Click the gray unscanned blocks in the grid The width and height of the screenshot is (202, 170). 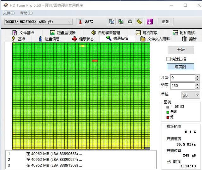click(147, 148)
